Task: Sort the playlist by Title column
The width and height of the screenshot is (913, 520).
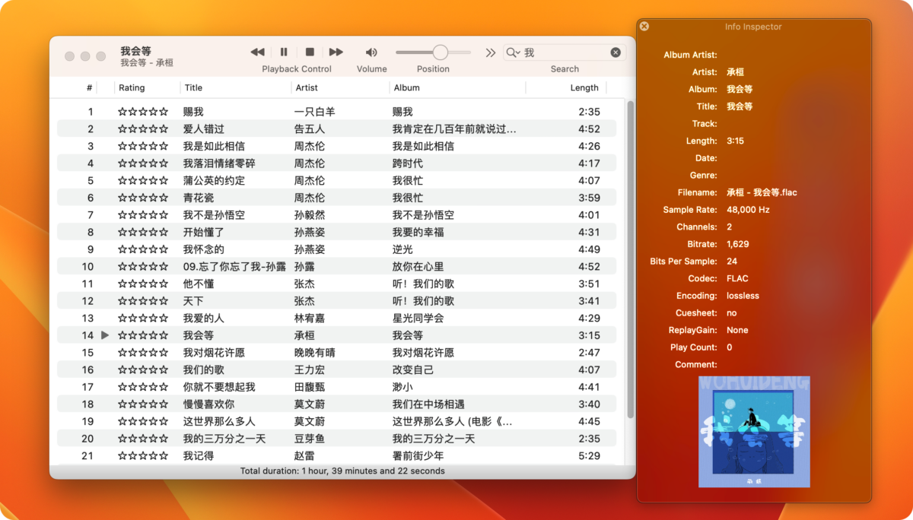Action: click(193, 87)
